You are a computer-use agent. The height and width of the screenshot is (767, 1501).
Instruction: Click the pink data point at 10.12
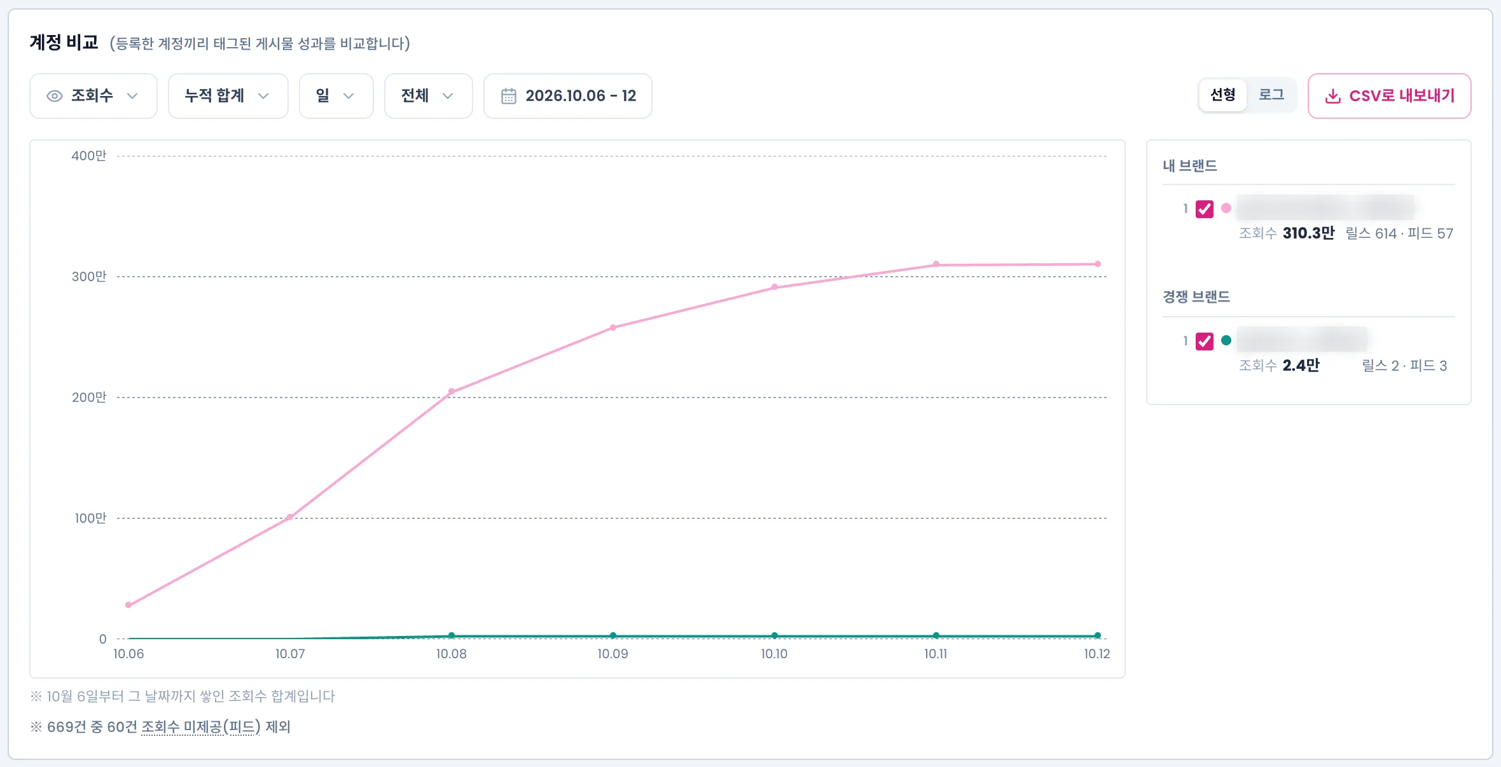1098,264
